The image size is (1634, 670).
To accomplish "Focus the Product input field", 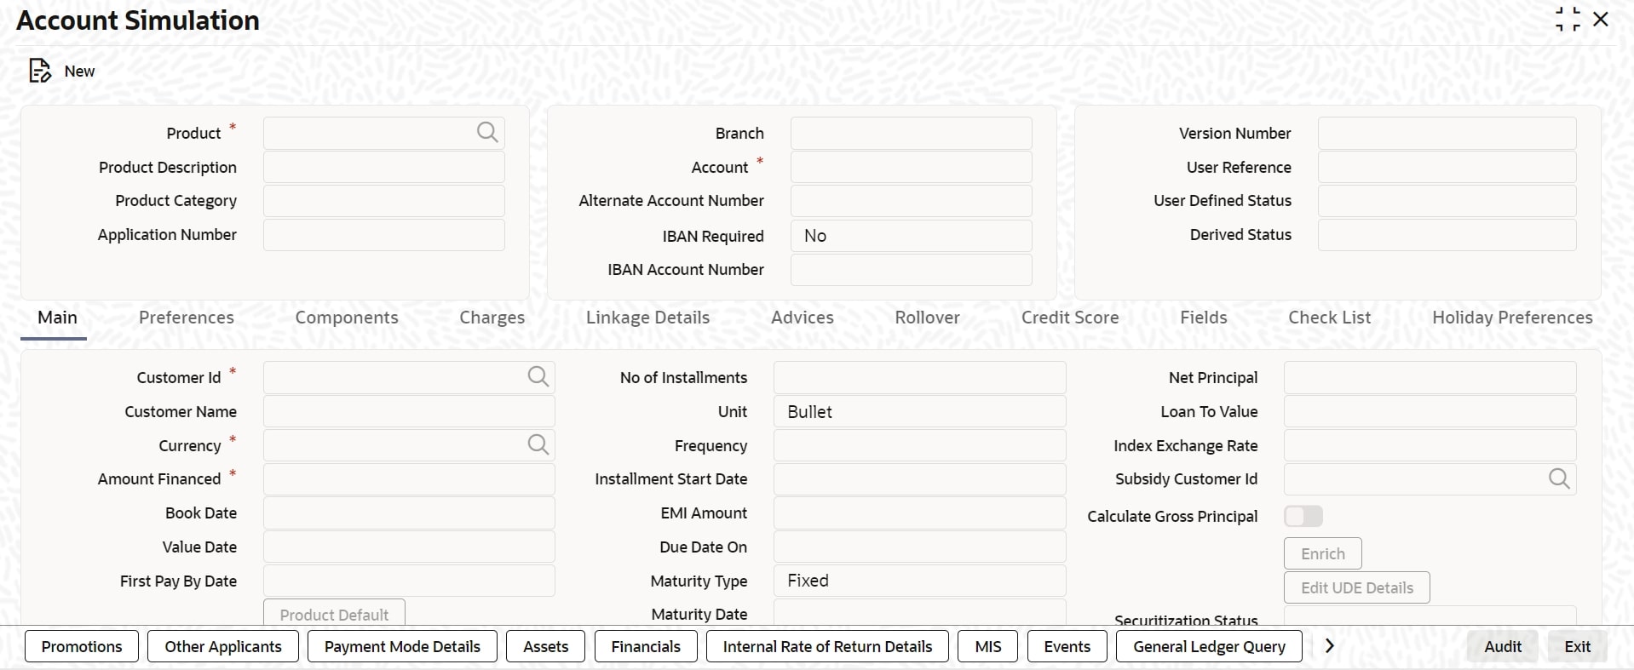I will (x=384, y=133).
